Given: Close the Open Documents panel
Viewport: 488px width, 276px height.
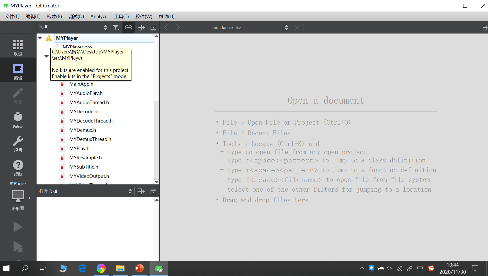Looking at the screenshot, I should point(153,192).
